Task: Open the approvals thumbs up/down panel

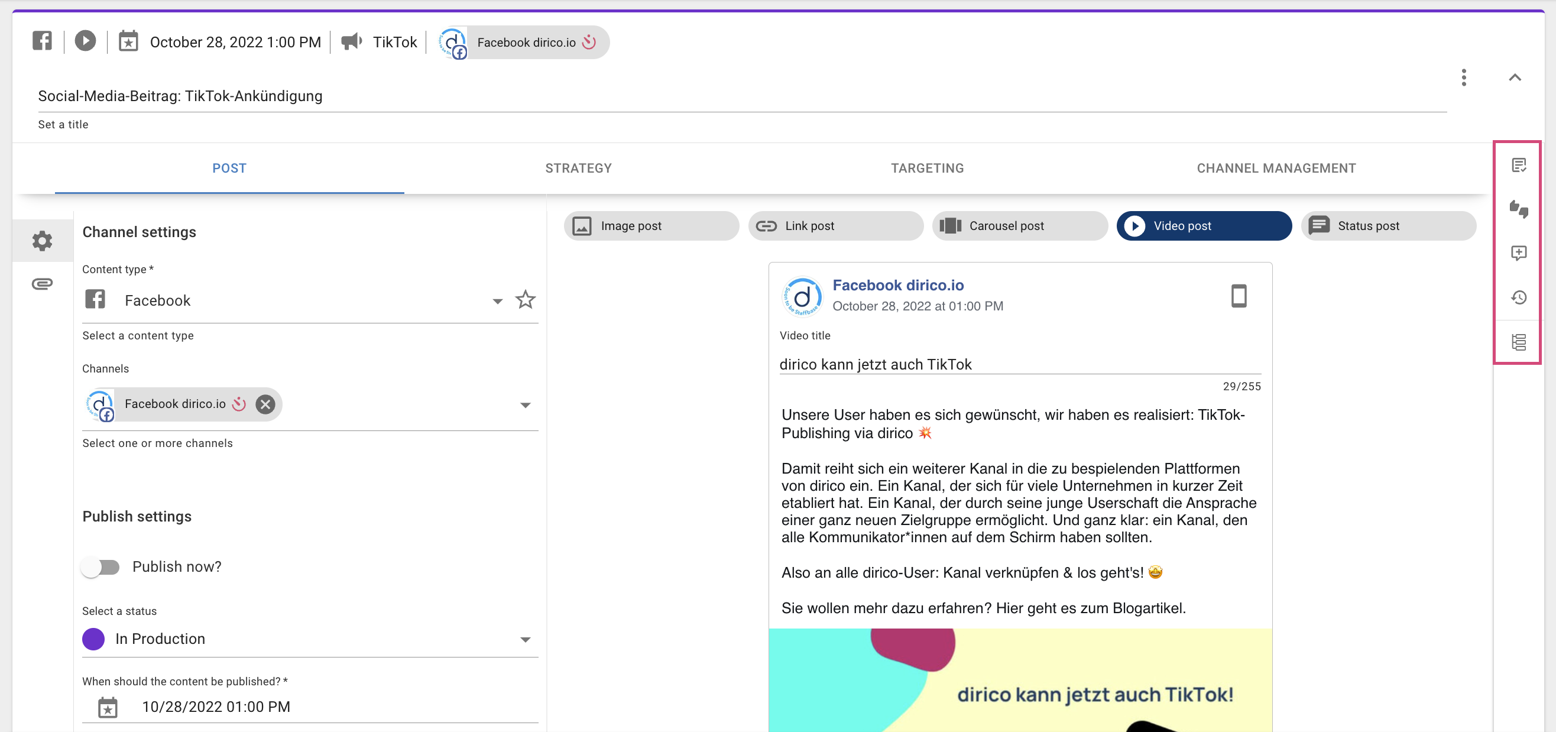Action: click(x=1519, y=209)
